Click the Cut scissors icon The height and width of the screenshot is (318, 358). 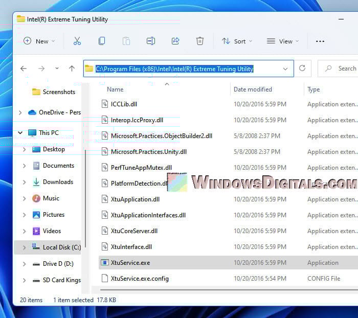point(77,41)
